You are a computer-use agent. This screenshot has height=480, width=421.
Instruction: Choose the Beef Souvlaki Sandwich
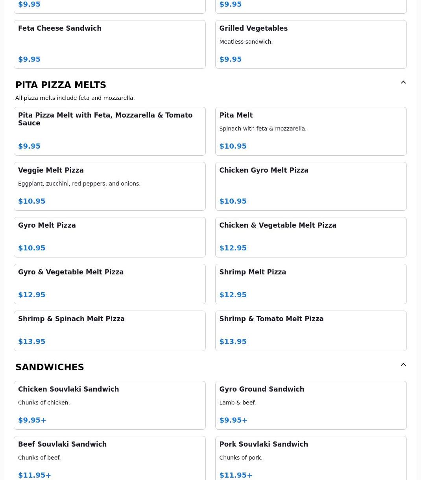[x=109, y=458]
